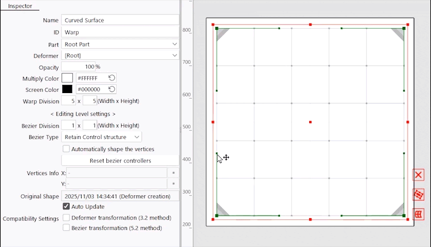Enable Automatically shape the vertices
431x247 pixels.
(67, 149)
